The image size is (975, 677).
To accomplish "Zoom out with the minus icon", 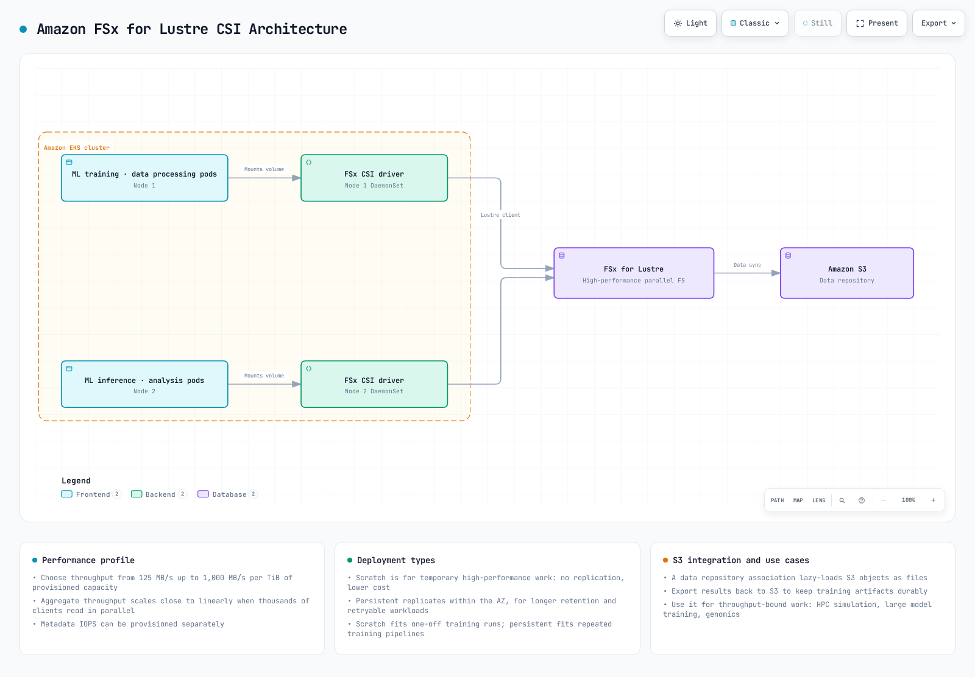I will click(884, 500).
